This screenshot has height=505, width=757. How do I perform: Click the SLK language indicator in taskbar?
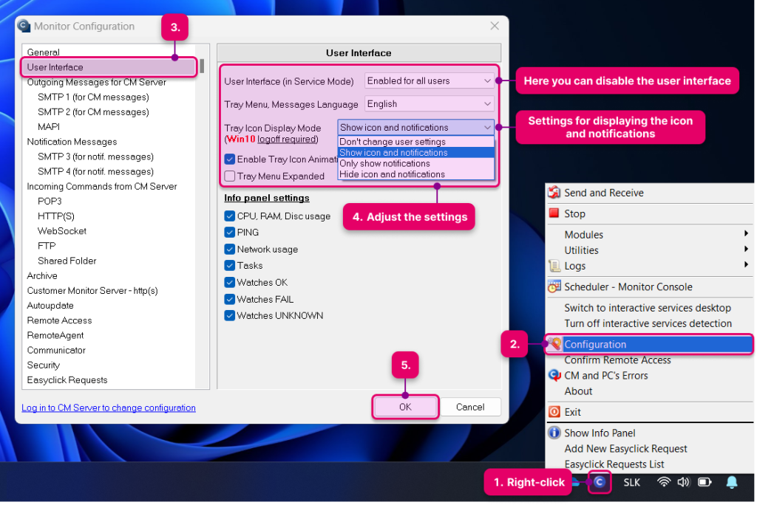[633, 484]
